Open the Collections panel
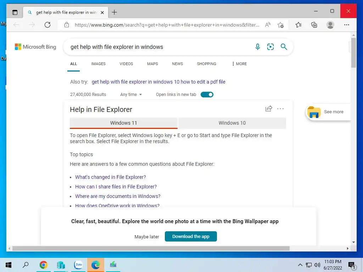The image size is (363, 272). coord(314,25)
